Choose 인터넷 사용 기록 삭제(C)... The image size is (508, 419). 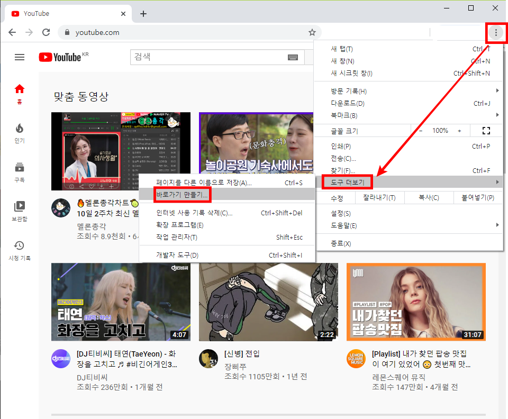(227, 213)
